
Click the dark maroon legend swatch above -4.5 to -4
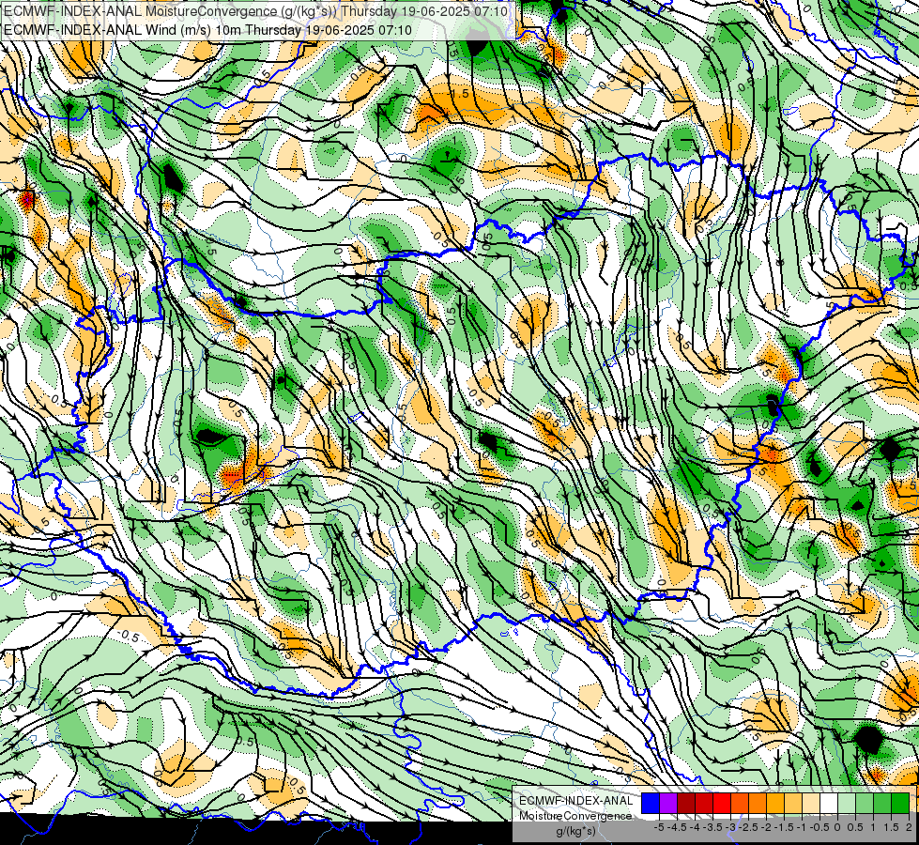coord(686,803)
